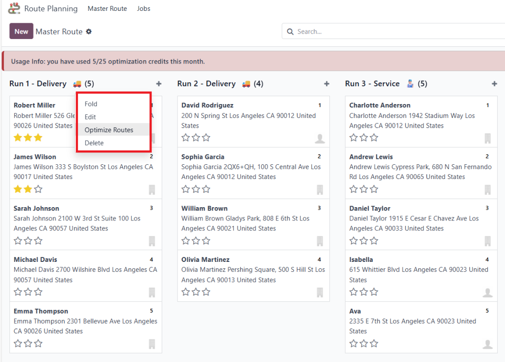
Task: Choose Optimize Routes from the dropdown menu
Action: (108, 130)
